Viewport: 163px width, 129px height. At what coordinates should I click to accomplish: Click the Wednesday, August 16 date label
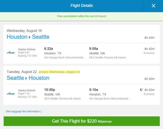(24, 31)
